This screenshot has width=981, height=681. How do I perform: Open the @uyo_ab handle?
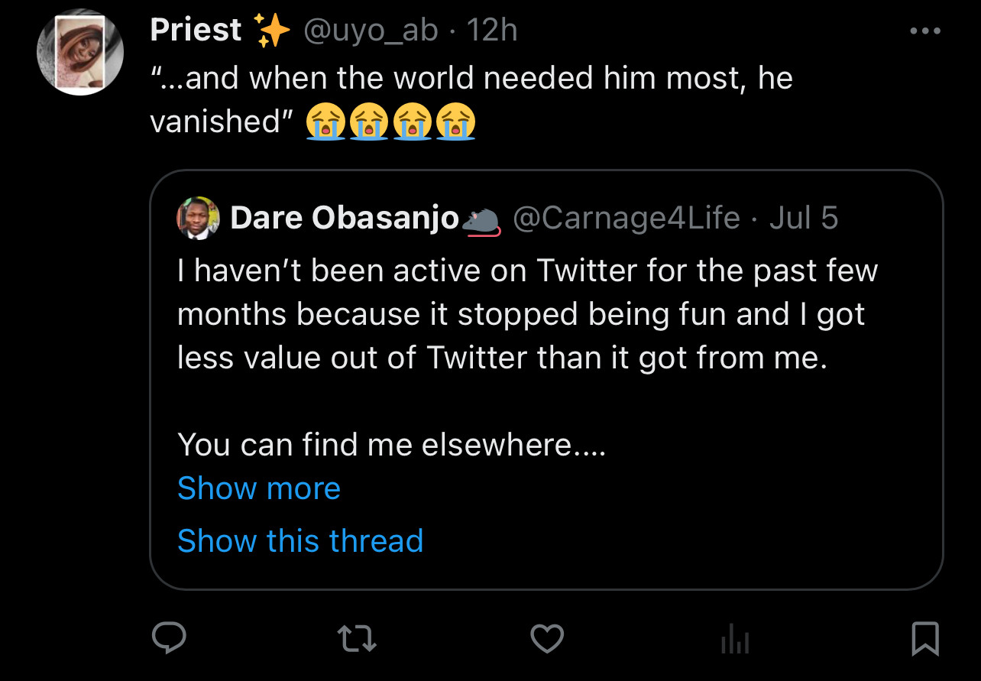coord(371,31)
